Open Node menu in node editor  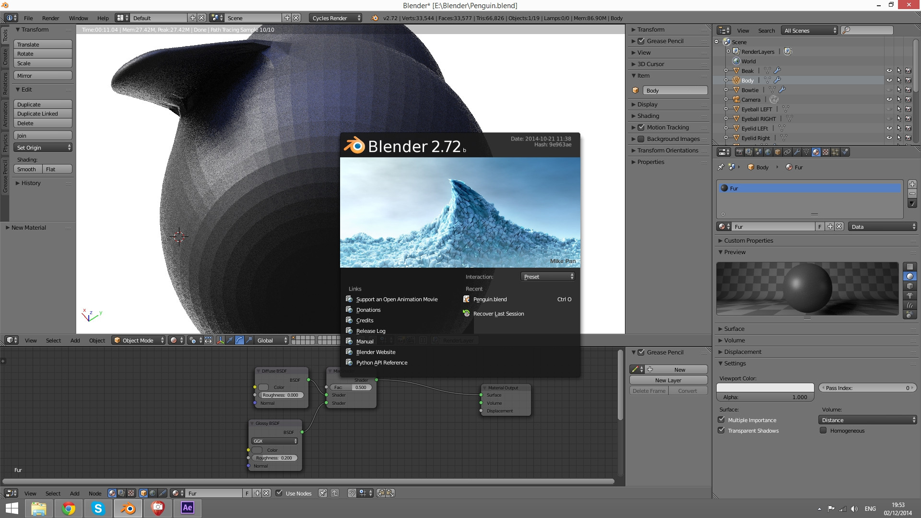click(x=95, y=493)
